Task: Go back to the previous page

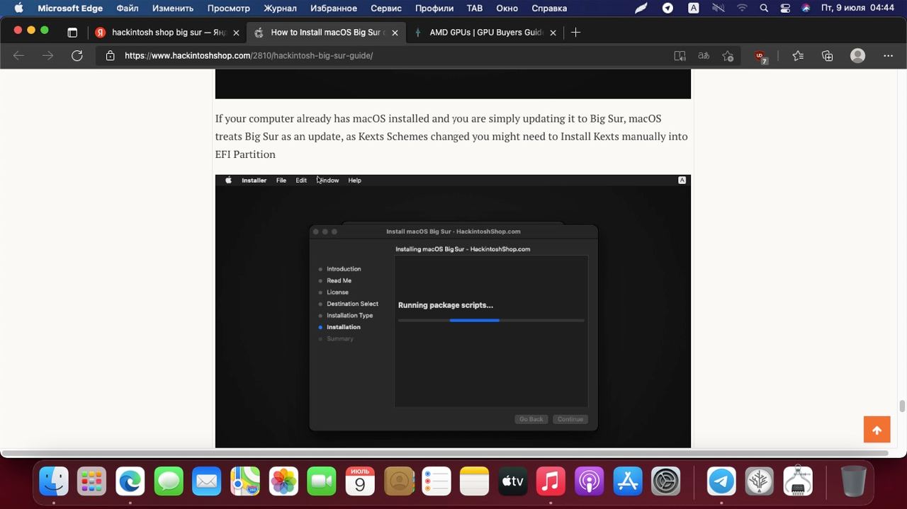Action: 19,55
